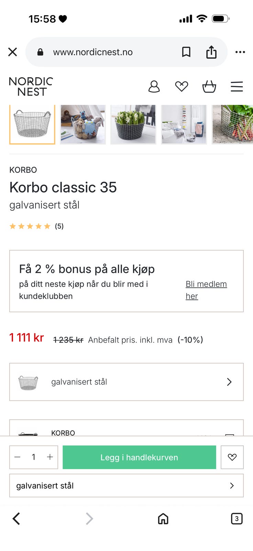The image size is (253, 551).
Task: Add product to favorites heart button
Action: (x=232, y=457)
